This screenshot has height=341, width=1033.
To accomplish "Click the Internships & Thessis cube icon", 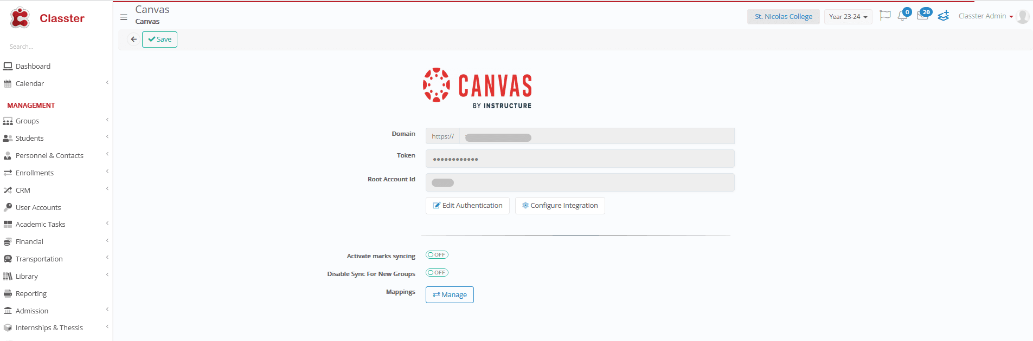I will click(x=8, y=328).
